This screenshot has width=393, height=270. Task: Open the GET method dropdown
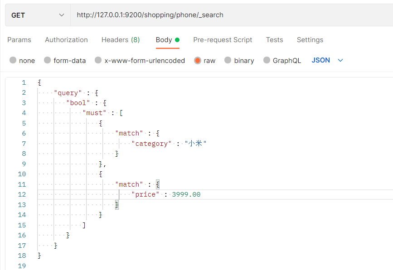pyautogui.click(x=38, y=15)
